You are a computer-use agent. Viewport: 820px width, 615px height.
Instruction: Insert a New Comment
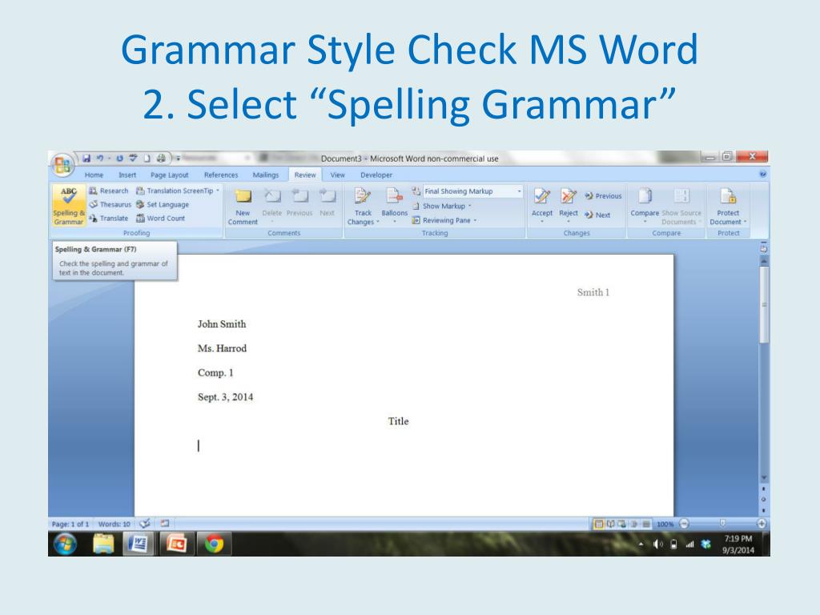pyautogui.click(x=243, y=207)
